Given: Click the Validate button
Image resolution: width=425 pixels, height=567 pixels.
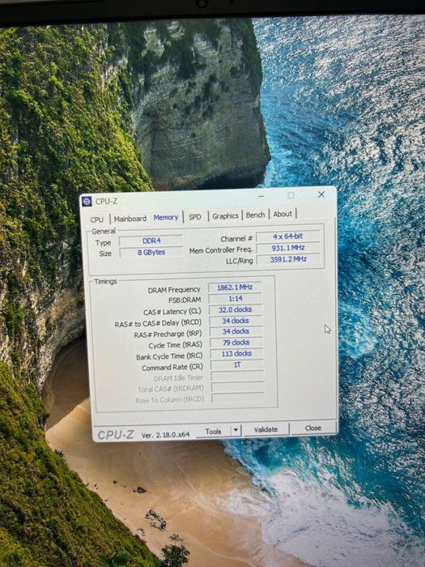Looking at the screenshot, I should pos(266,429).
